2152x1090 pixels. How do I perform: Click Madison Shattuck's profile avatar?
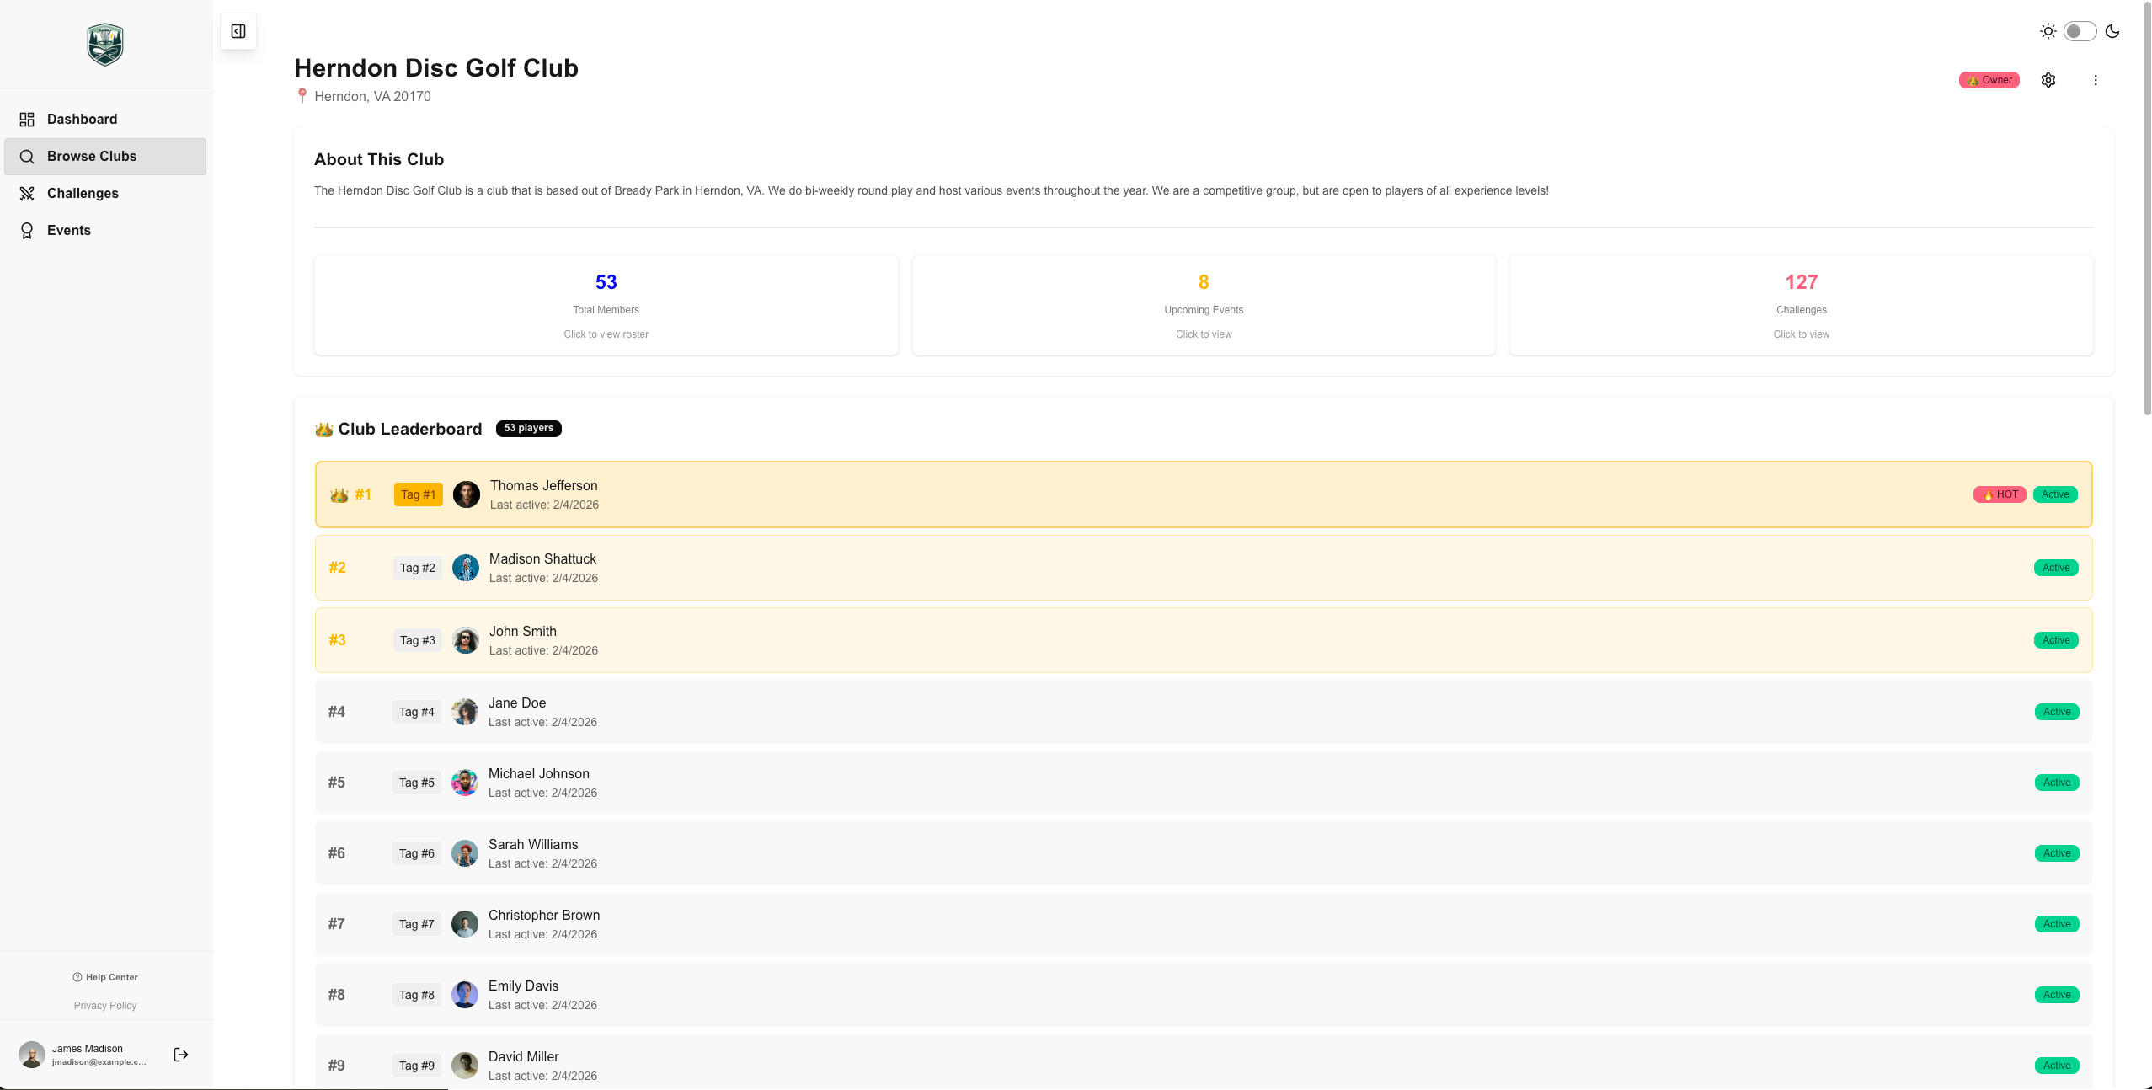tap(465, 567)
